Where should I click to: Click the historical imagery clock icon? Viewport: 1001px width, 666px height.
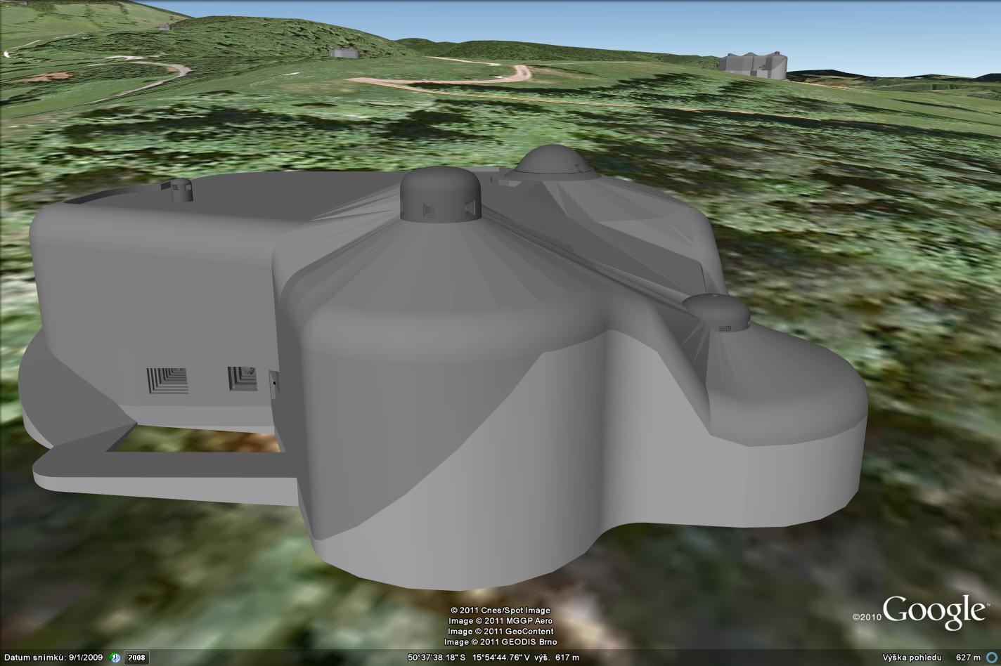114,658
